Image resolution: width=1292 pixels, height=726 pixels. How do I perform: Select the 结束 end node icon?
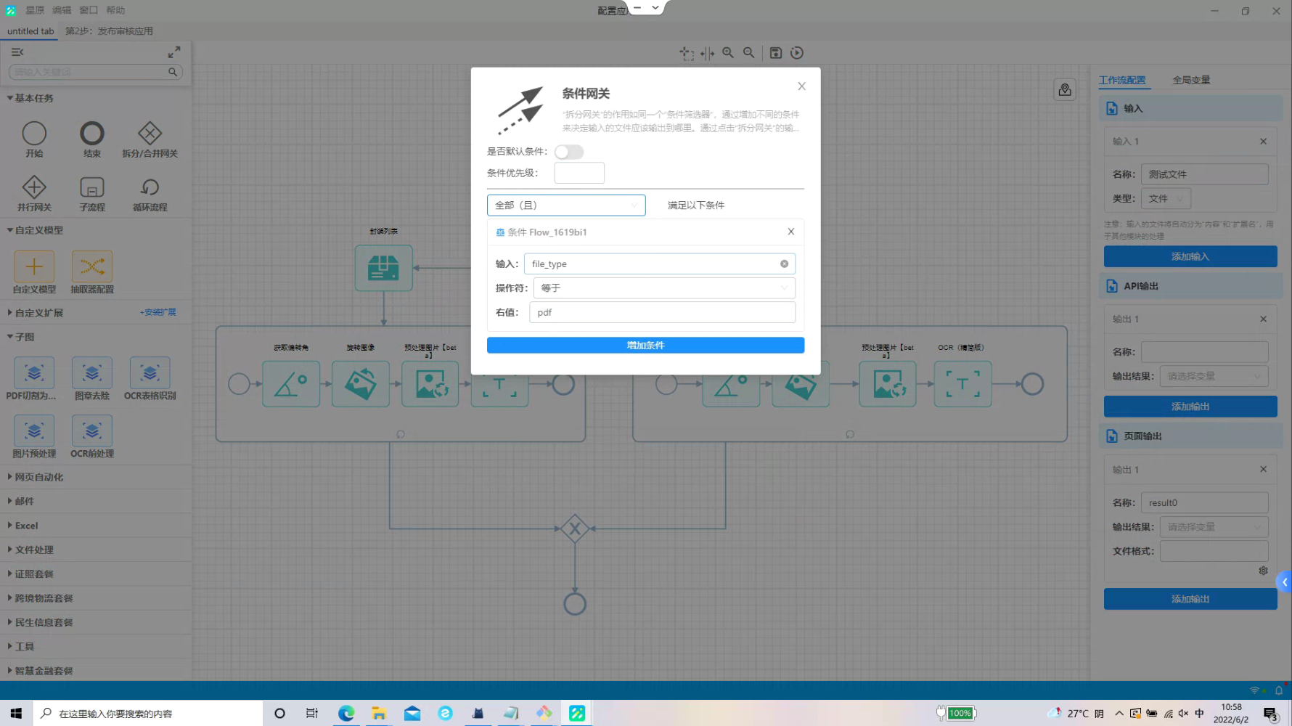(91, 134)
